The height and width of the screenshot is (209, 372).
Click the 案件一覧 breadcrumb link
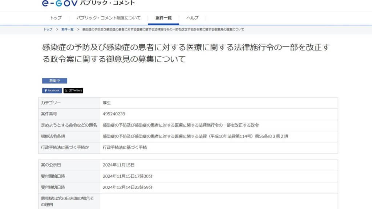(x=68, y=29)
